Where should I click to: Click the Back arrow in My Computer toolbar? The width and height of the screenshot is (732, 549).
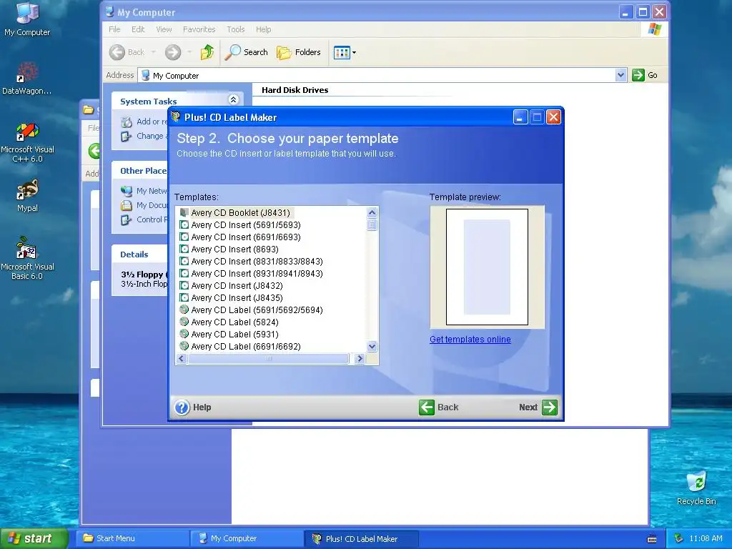tap(117, 52)
